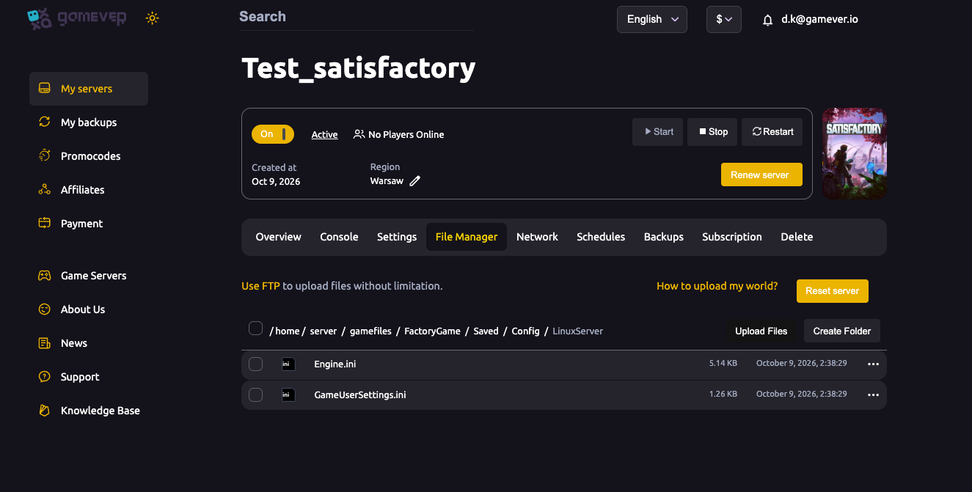
Task: Click the Create Folder button
Action: pyautogui.click(x=842, y=331)
